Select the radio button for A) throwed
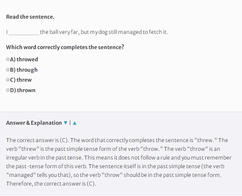 coord(8,59)
